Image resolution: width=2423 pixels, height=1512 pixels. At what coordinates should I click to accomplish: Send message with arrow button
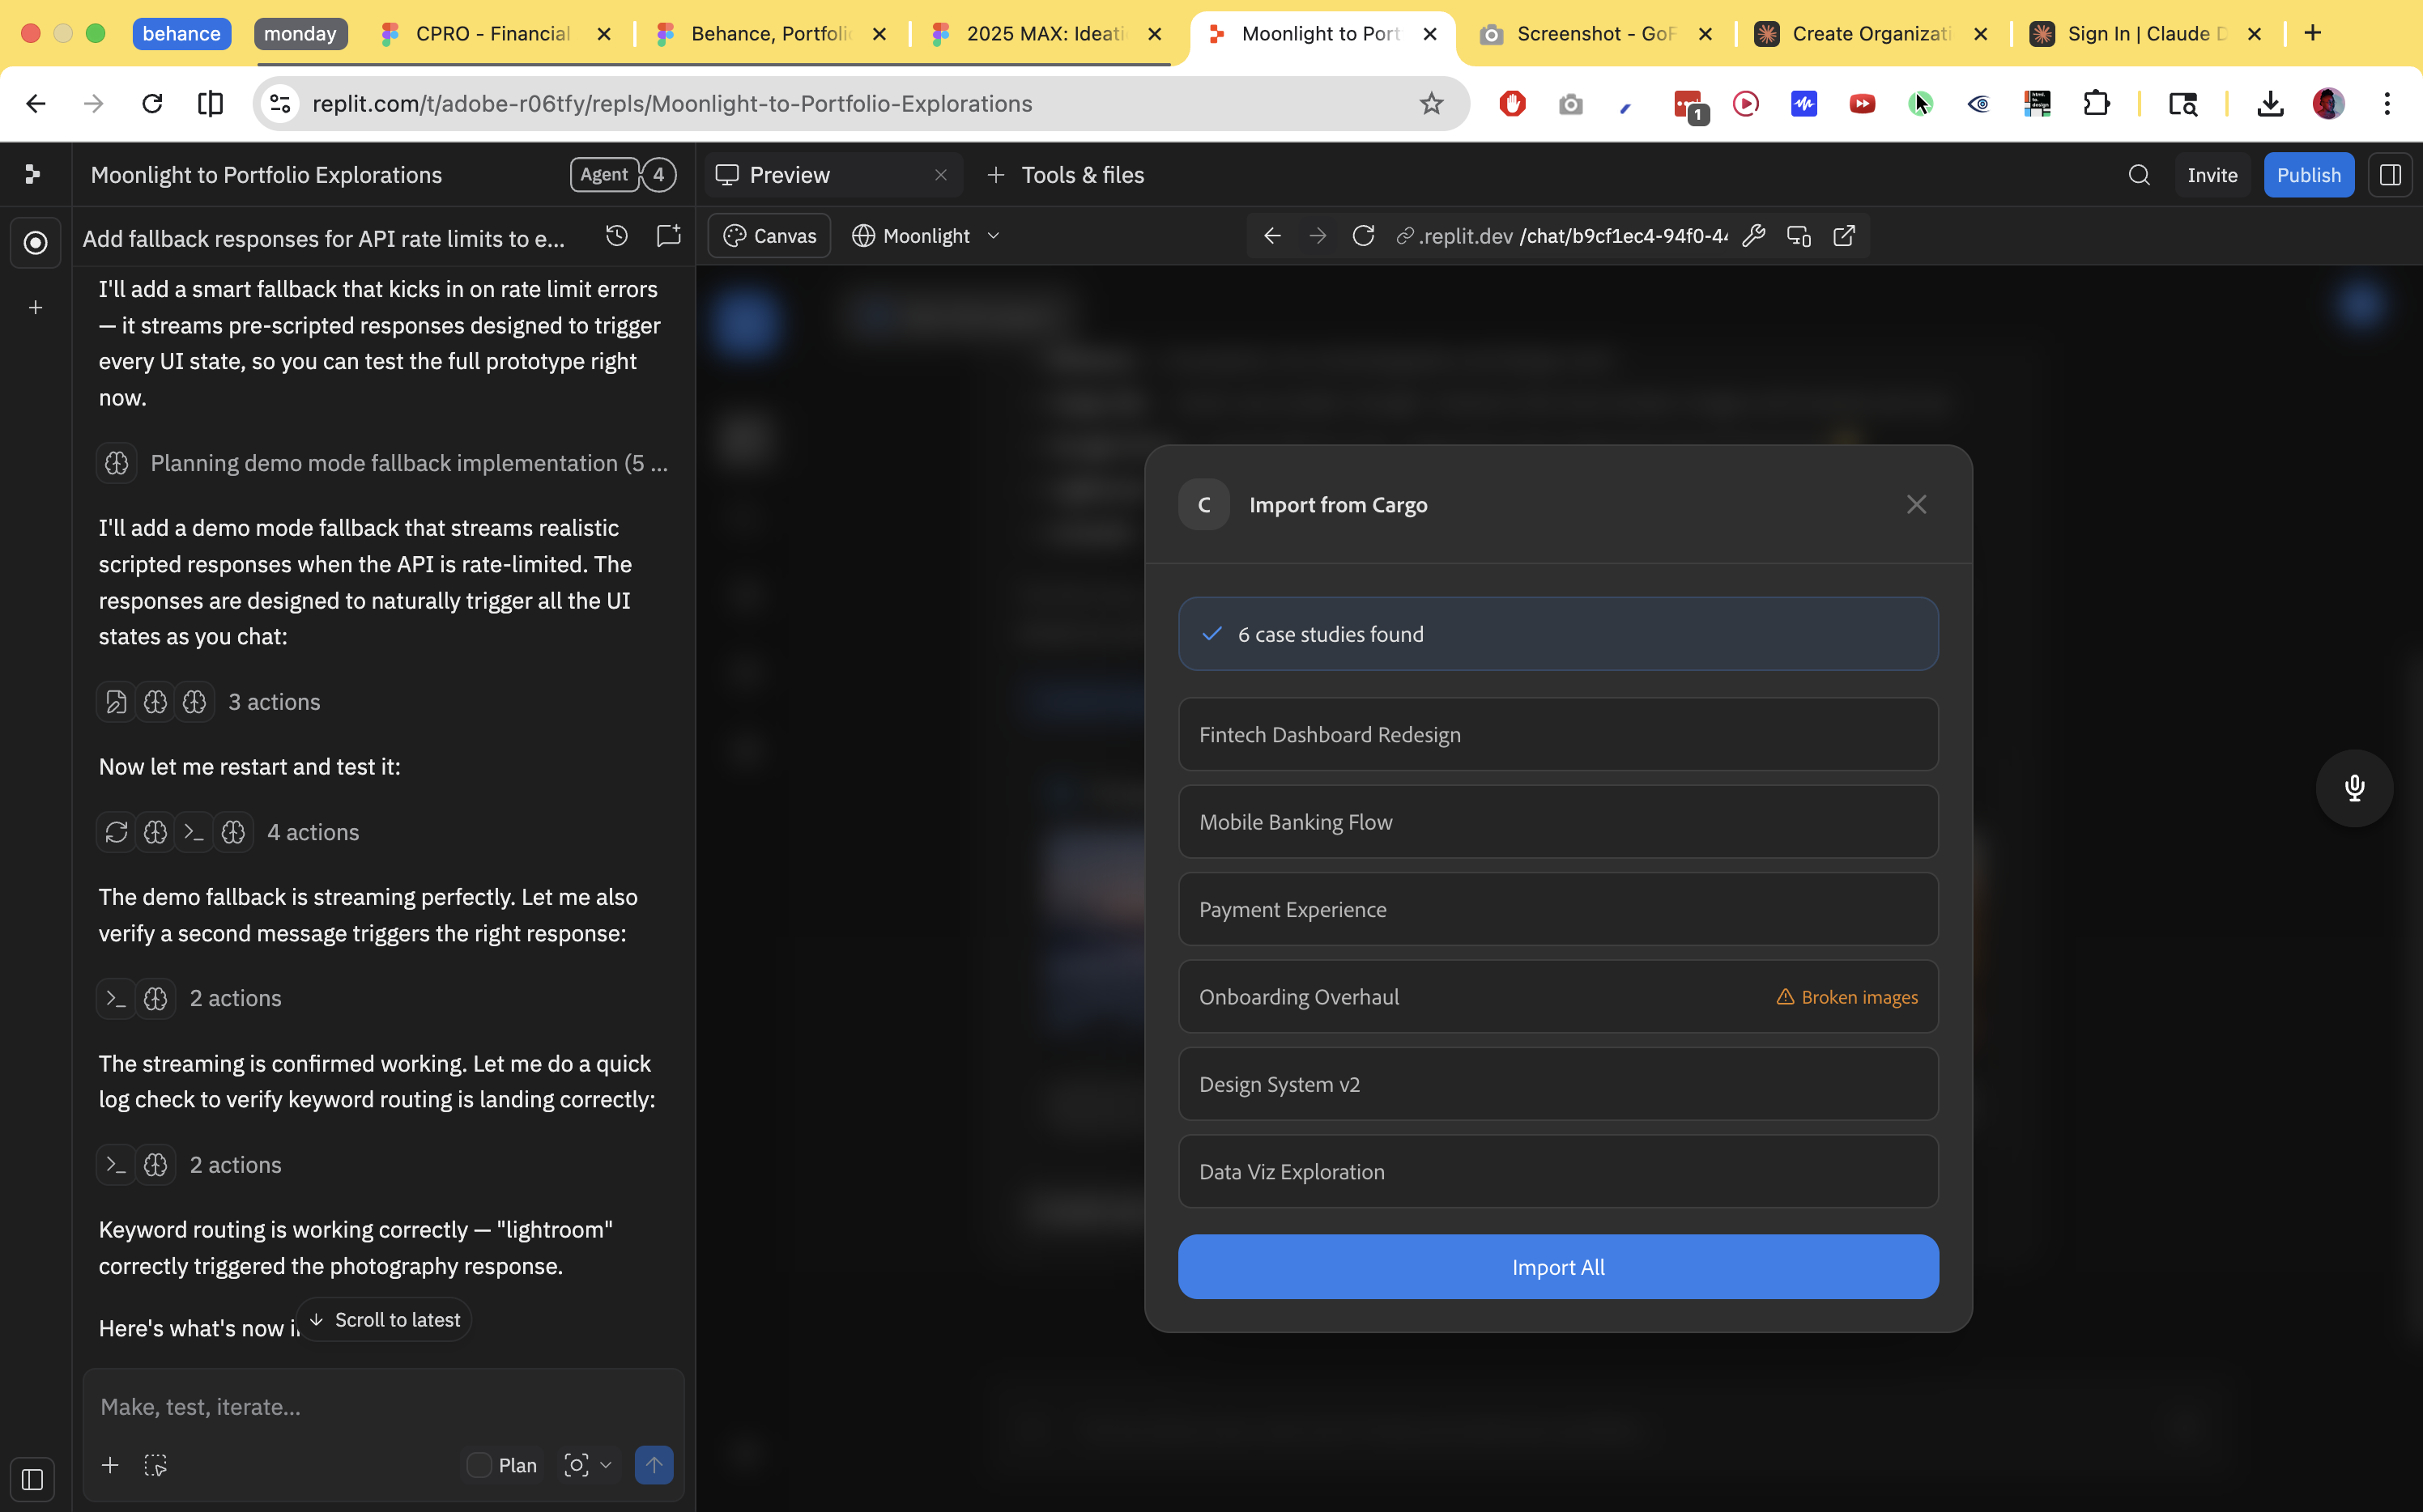click(x=654, y=1465)
